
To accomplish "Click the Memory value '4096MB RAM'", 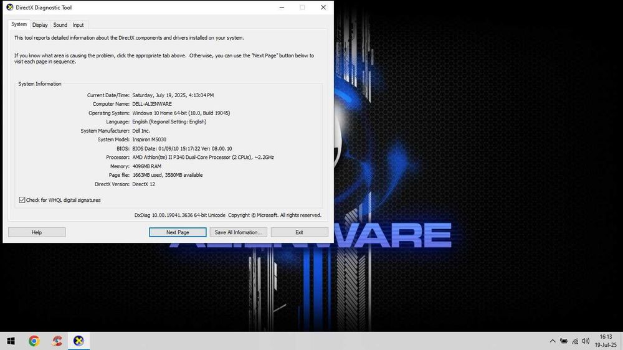I will (x=146, y=166).
